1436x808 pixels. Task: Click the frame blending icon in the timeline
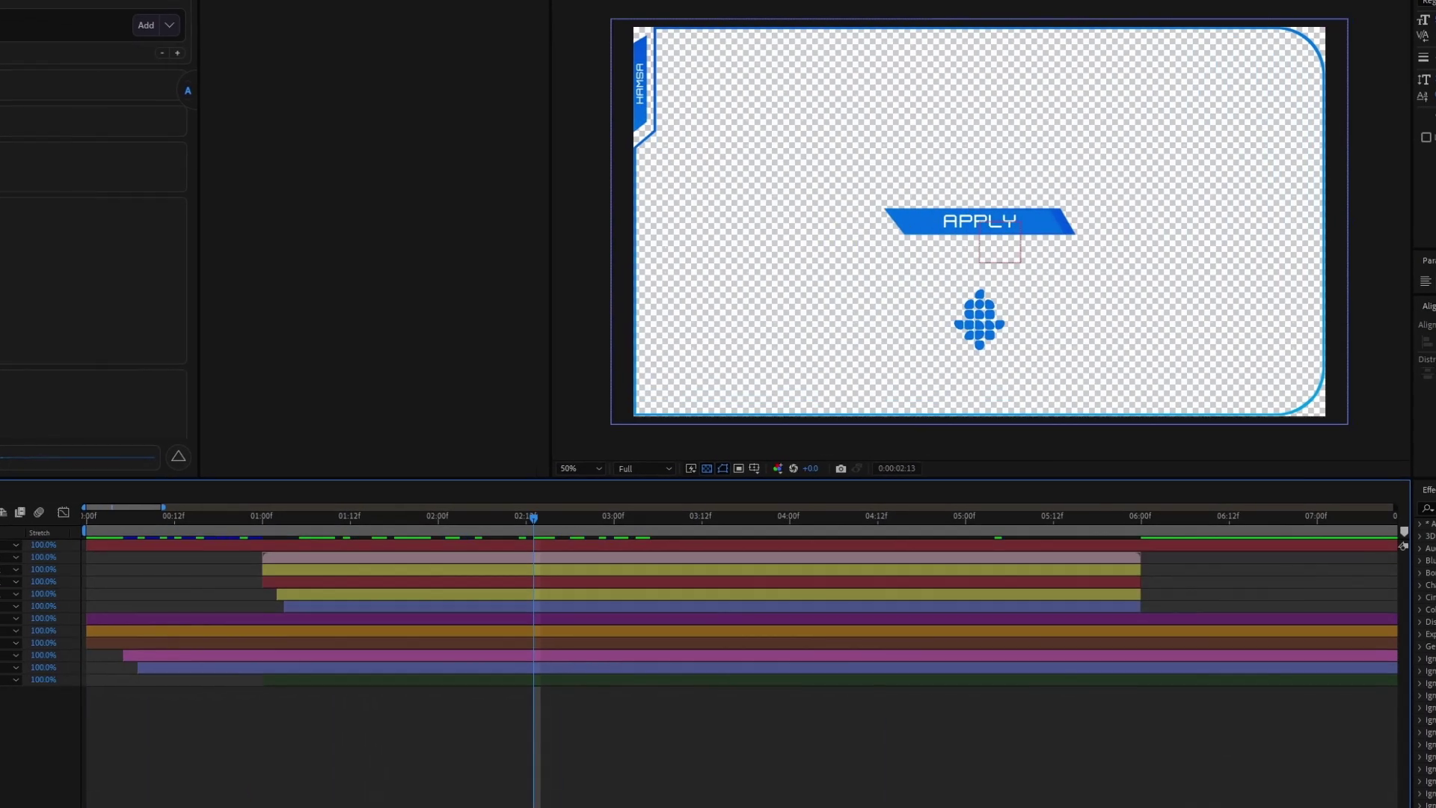[x=20, y=512]
